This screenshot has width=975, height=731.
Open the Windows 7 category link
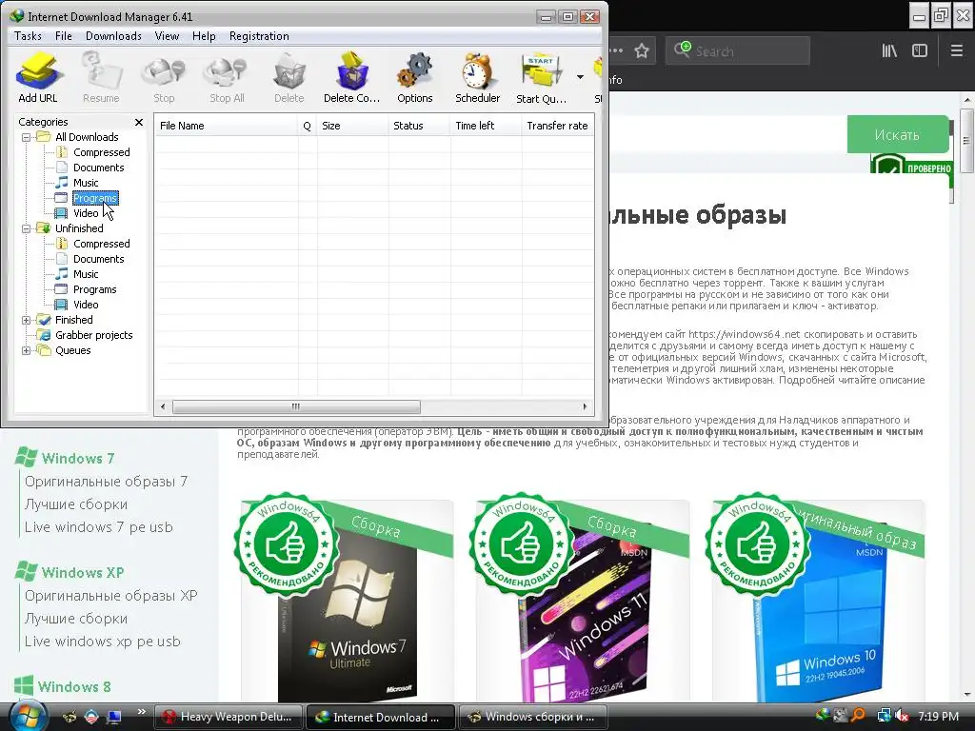point(78,459)
